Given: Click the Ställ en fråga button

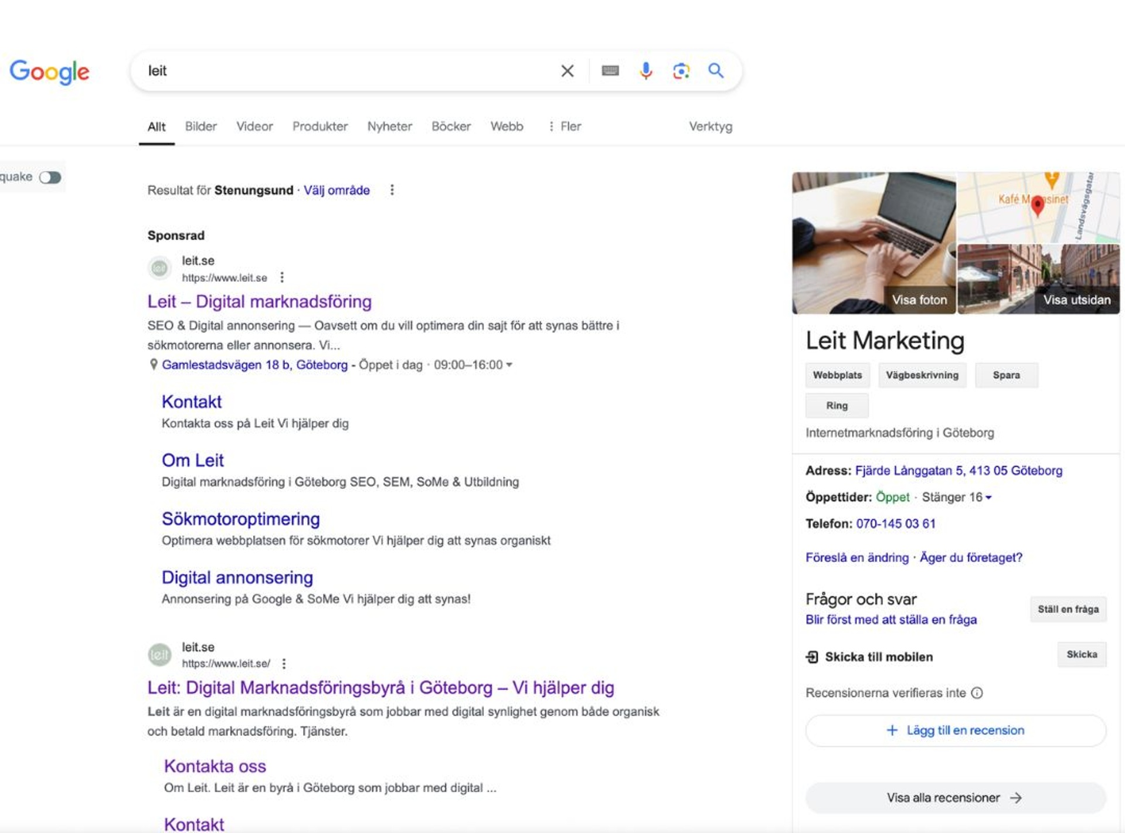Looking at the screenshot, I should click(x=1068, y=609).
